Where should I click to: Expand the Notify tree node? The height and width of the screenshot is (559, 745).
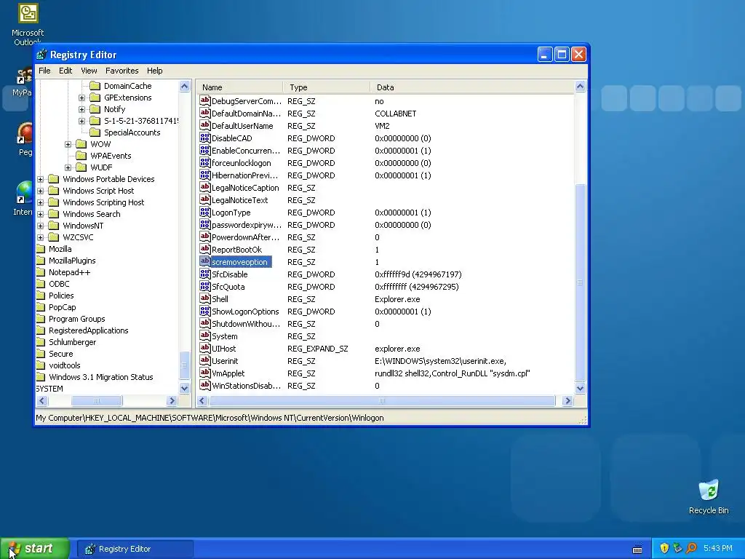pos(81,109)
